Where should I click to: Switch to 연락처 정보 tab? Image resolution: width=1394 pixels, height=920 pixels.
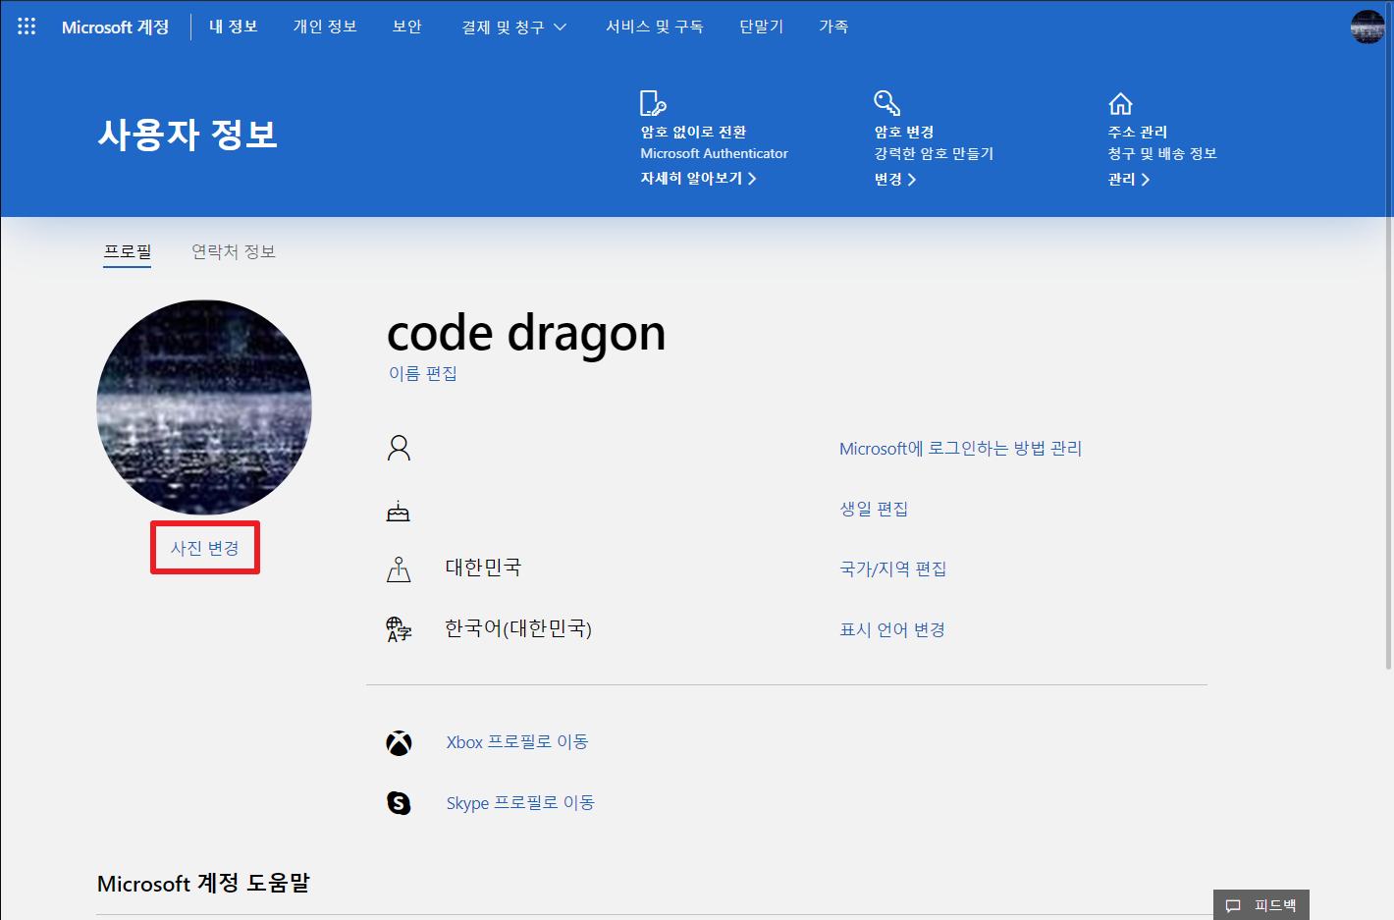coord(234,252)
